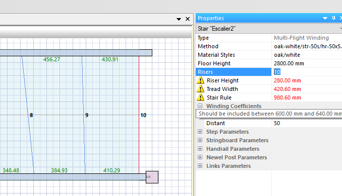Pin the Properties panel
Image resolution: width=342 pixels, height=196 pixels.
333,18
